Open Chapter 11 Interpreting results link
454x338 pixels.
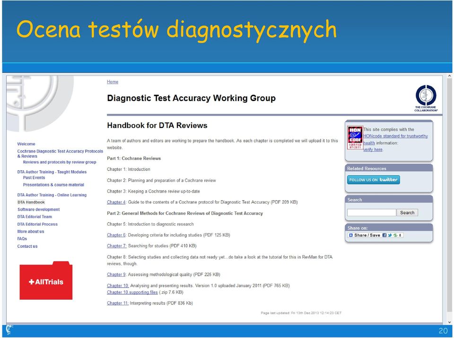click(118, 303)
